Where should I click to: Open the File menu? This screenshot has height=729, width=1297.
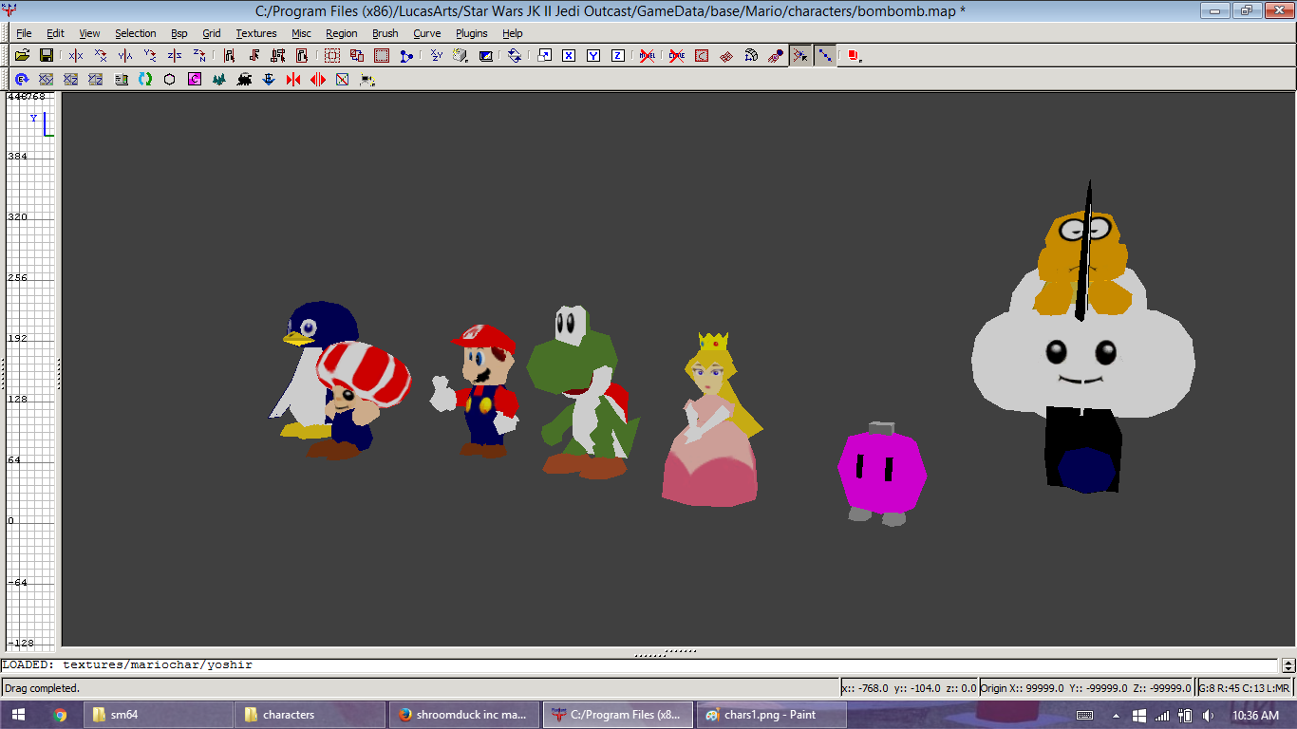(24, 33)
